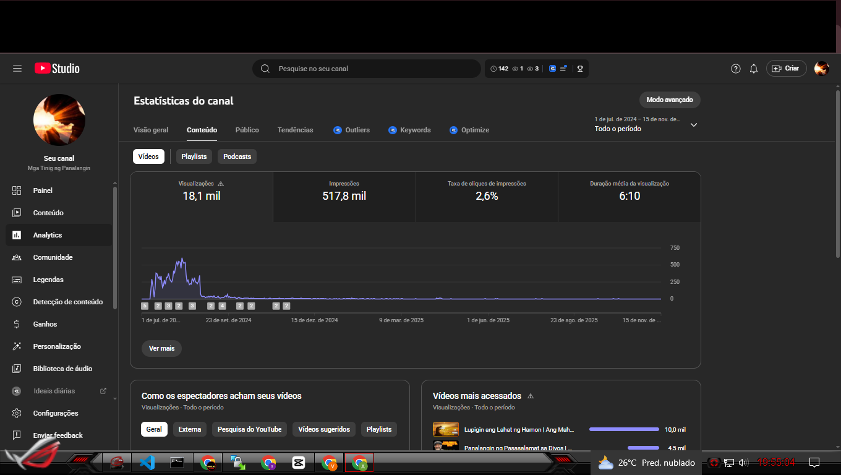The height and width of the screenshot is (475, 841).
Task: Open the hamburger navigation menu
Action: [17, 69]
